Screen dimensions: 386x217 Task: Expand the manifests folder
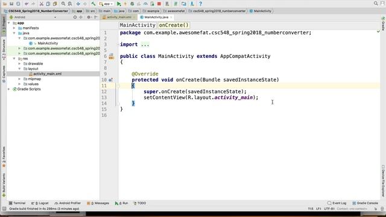click(x=14, y=28)
